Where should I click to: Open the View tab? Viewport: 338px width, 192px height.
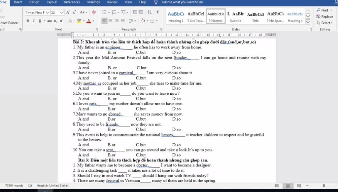tap(128, 2)
